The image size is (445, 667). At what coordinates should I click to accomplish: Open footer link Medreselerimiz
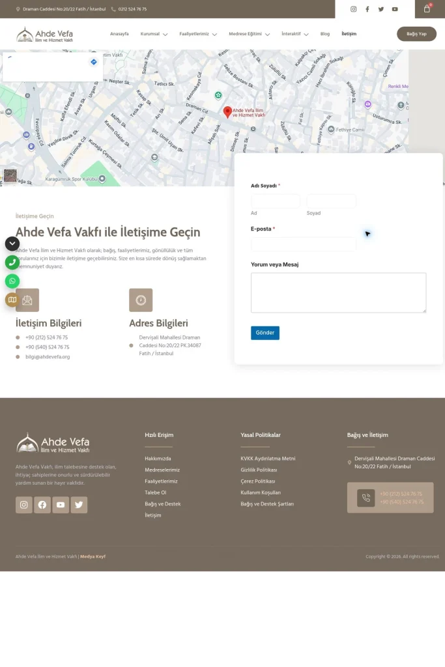(x=162, y=470)
